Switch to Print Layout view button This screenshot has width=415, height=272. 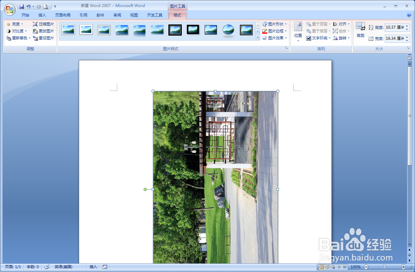322,267
